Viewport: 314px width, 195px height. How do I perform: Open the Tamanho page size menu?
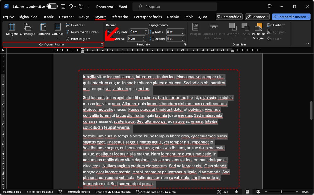click(44, 31)
